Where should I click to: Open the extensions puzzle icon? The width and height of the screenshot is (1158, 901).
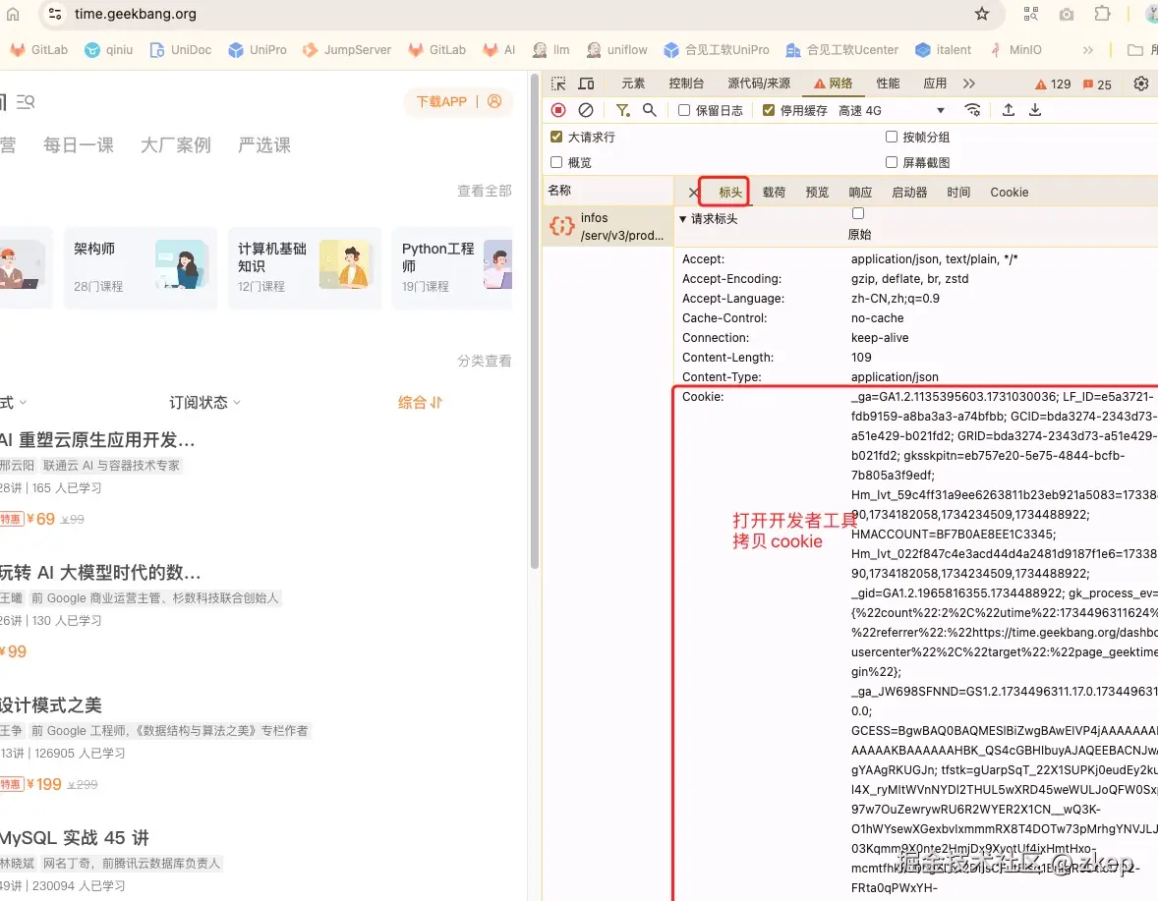[x=1102, y=14]
